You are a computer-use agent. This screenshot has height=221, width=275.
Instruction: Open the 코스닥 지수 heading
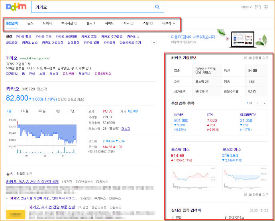pyautogui.click(x=180, y=150)
